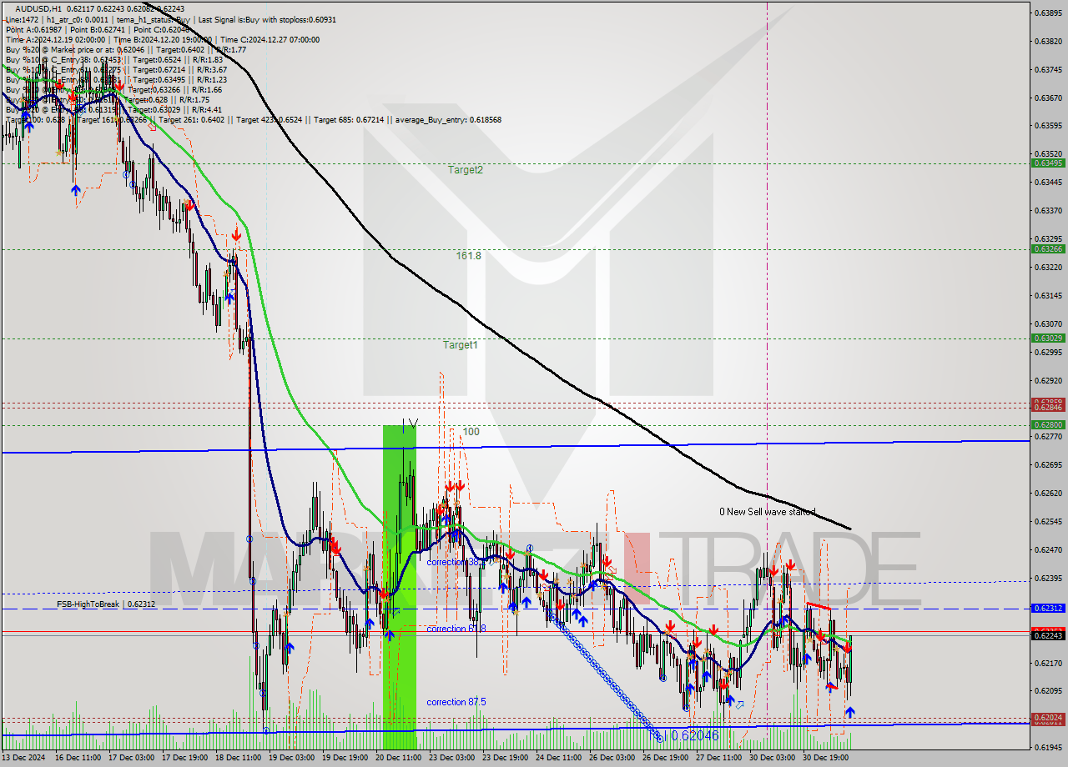The image size is (1068, 767).
Task: Click the 0.63895 value on the price scale
Action: [x=1048, y=13]
